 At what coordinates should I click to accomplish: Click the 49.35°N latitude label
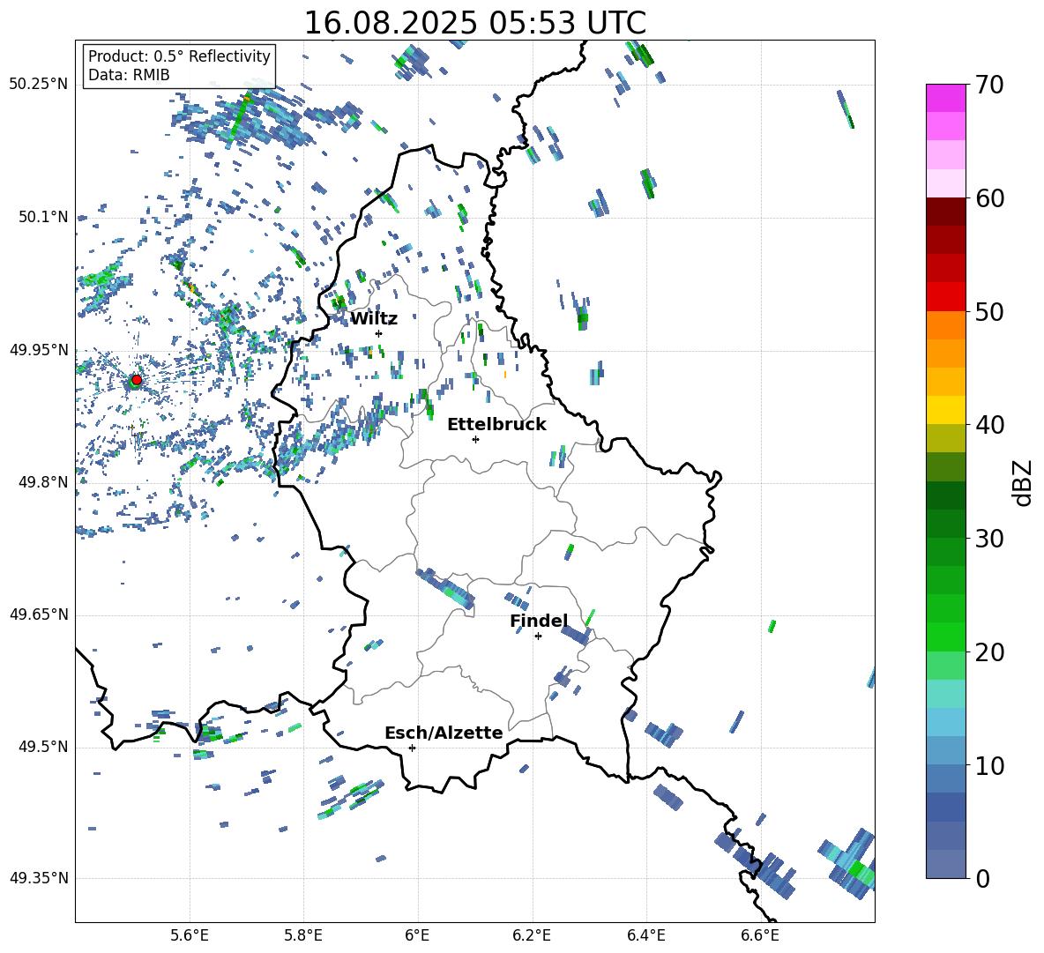(39, 878)
